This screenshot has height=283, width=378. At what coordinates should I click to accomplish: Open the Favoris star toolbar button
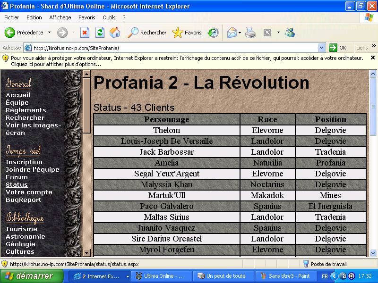tap(187, 33)
